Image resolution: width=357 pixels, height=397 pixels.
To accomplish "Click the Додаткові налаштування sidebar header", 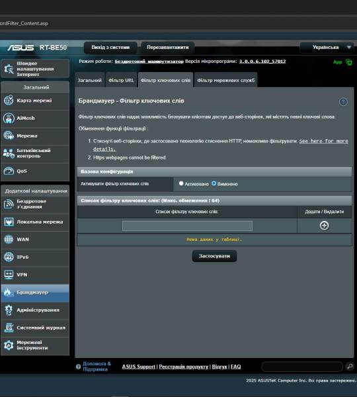I will [35, 191].
